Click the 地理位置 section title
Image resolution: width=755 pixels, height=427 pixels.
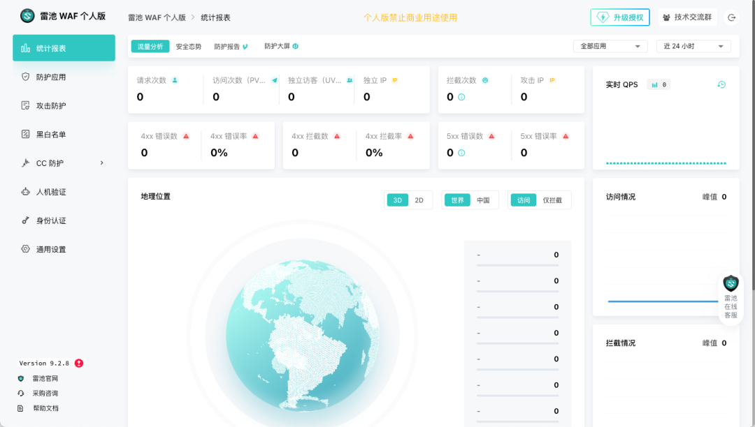(155, 197)
